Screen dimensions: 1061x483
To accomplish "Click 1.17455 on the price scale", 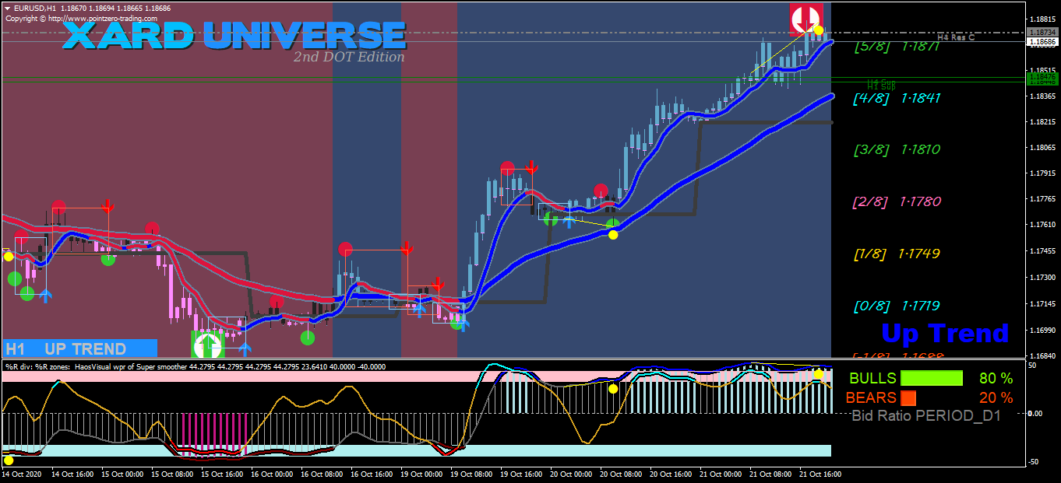I will 1043,251.
